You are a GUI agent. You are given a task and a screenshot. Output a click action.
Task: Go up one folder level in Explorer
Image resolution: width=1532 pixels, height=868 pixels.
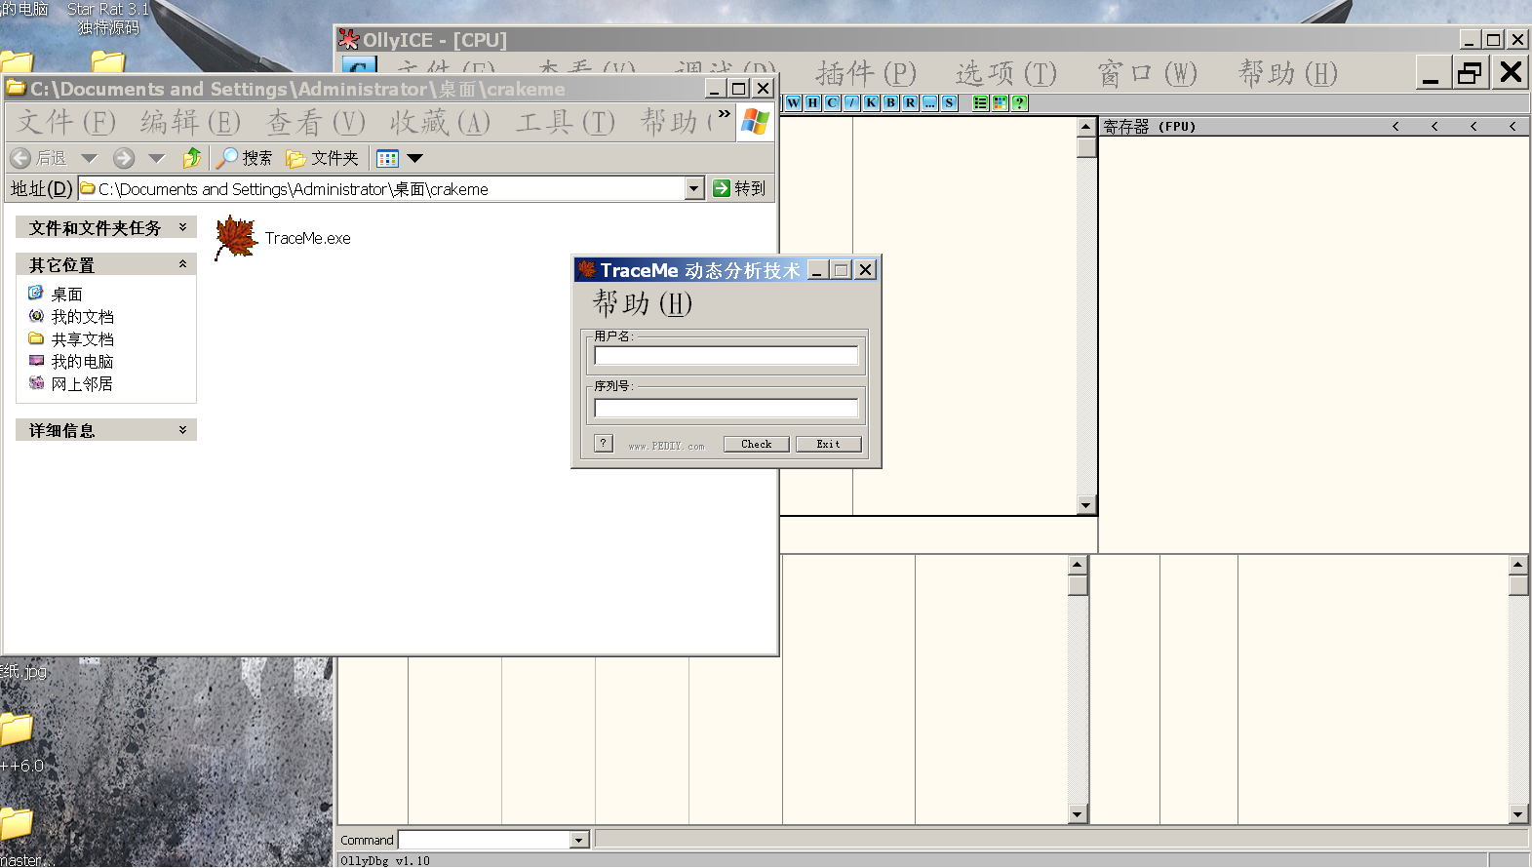tap(192, 158)
